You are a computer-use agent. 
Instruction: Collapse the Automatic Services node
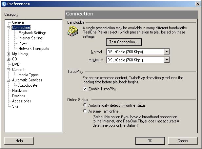[x=9, y=80]
